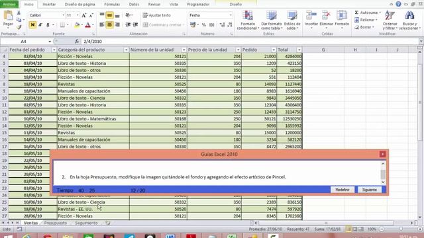Click the insert function fx icon
This screenshot has width=424, height=238.
[x=77, y=41]
